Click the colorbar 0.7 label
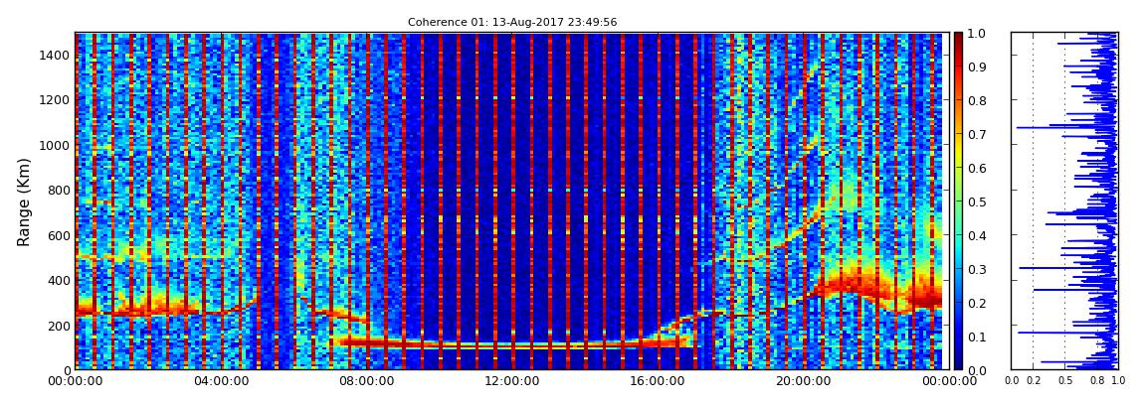The image size is (1144, 404). point(976,135)
